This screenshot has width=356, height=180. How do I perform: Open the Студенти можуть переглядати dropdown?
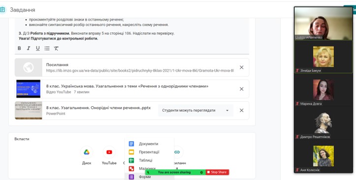click(195, 110)
